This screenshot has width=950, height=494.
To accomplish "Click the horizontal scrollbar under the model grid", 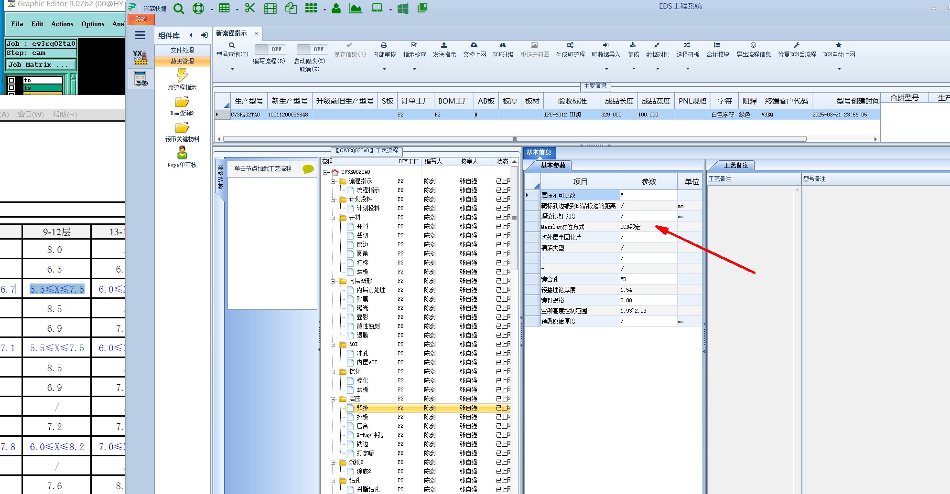I will tap(515, 139).
